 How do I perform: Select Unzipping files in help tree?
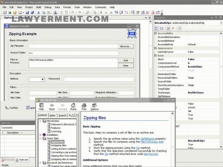click(x=59, y=145)
